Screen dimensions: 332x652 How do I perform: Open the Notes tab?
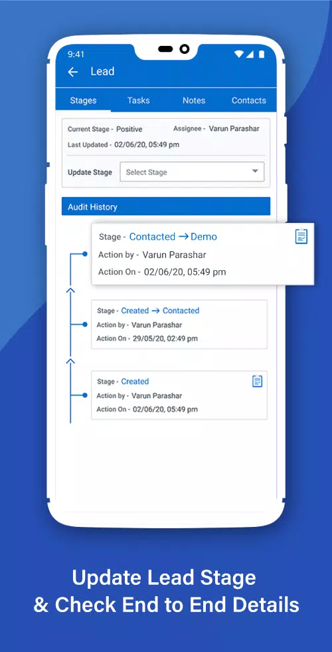pos(194,100)
